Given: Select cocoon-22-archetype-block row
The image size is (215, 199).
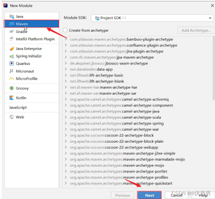Looking at the screenshot, I should tap(138, 135).
